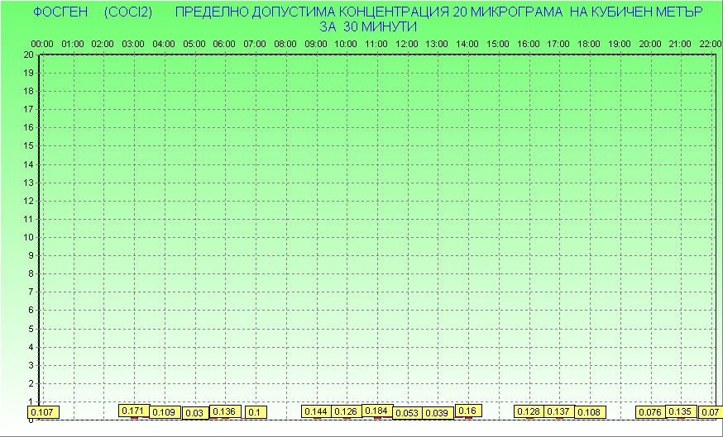Click the ПРЕДЕЛНО ДОПУСТИМА КОНЦЕНТРАЦИЯ heading
Viewport: 723px width, 437px height.
click(312, 12)
